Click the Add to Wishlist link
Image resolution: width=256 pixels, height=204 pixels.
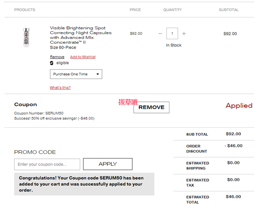tap(83, 57)
